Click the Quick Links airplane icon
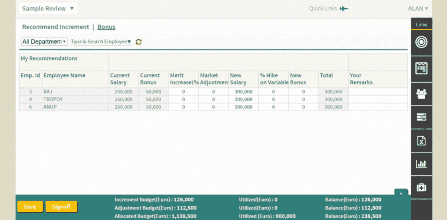 click(344, 9)
